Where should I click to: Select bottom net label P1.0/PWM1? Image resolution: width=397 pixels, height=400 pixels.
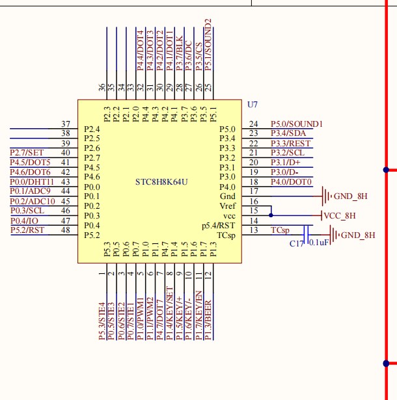(141, 319)
